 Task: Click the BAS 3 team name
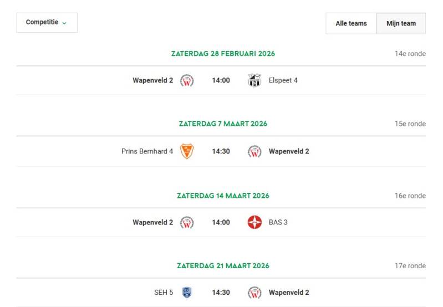[x=278, y=222]
